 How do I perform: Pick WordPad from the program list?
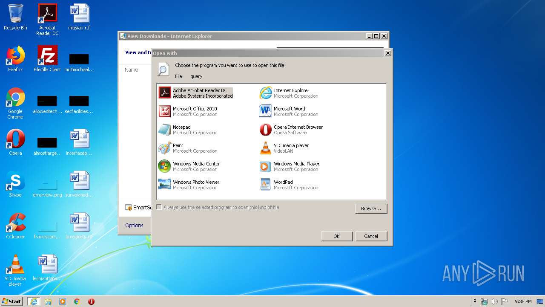(x=289, y=185)
